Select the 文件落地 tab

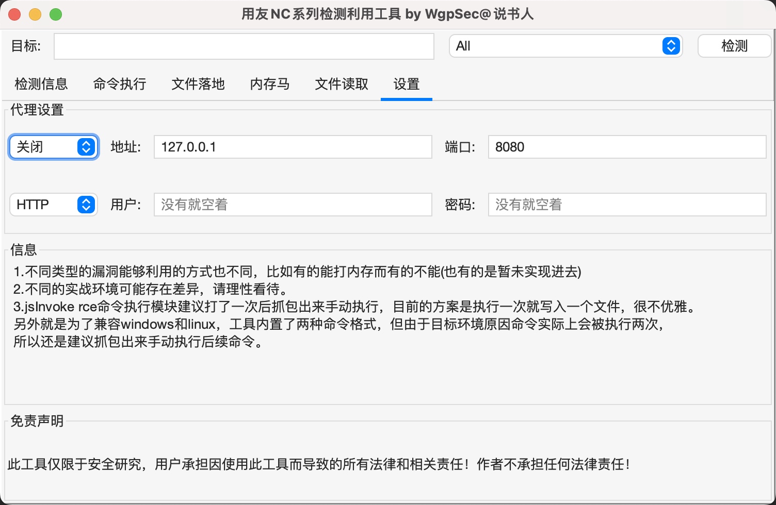tap(198, 84)
